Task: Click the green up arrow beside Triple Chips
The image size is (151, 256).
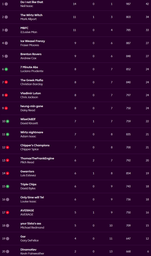Action: [7, 186]
